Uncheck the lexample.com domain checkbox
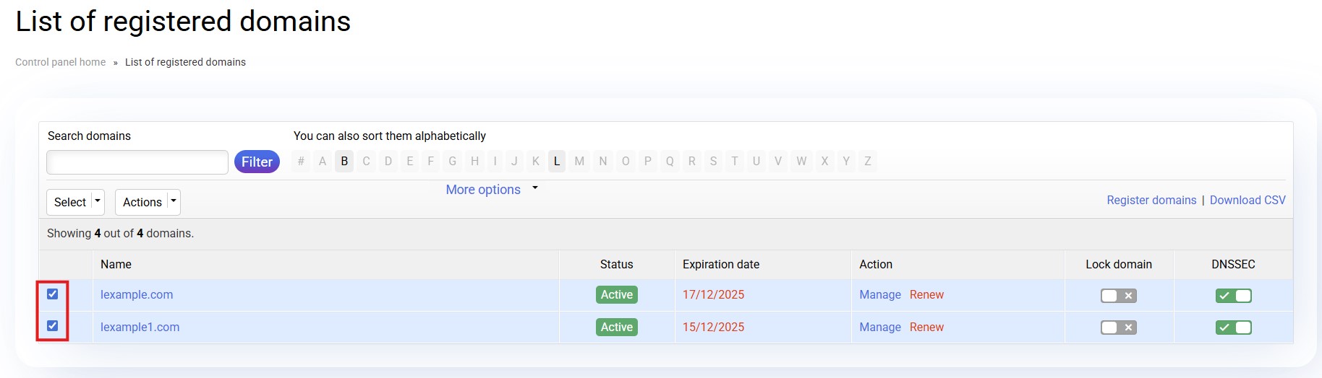This screenshot has width=1322, height=378. (53, 294)
